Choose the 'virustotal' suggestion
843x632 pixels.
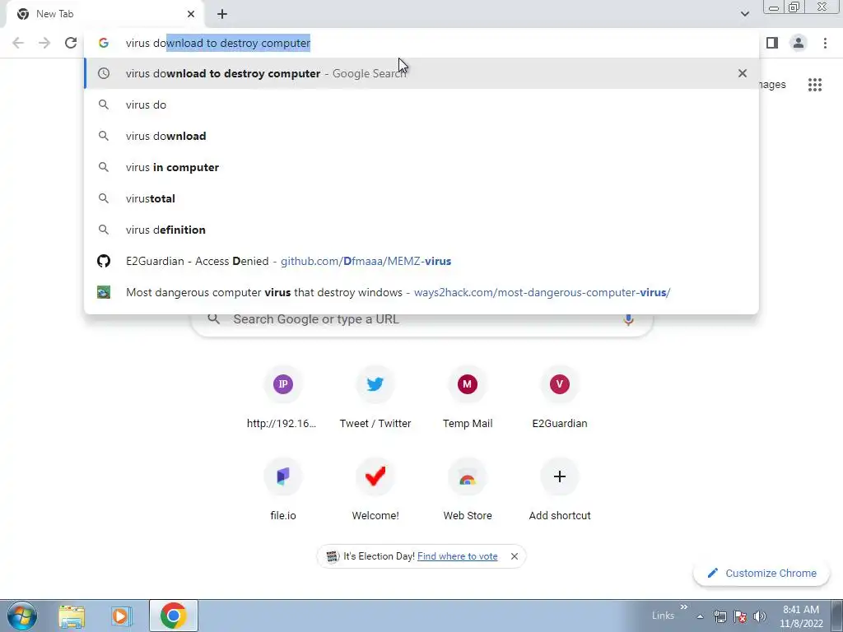[x=421, y=198]
